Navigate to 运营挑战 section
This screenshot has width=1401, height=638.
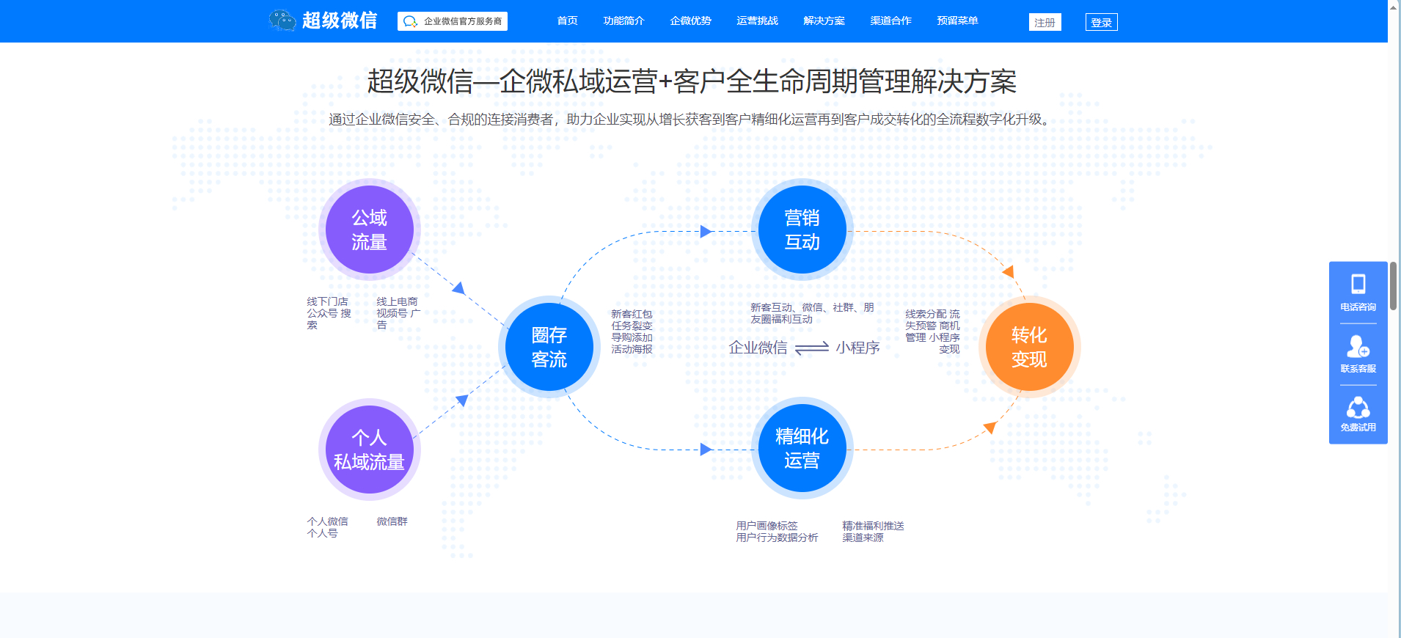click(757, 21)
